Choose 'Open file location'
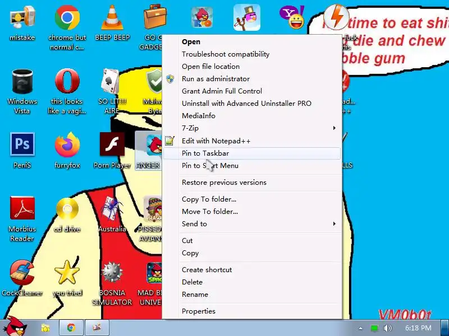 [252, 66]
